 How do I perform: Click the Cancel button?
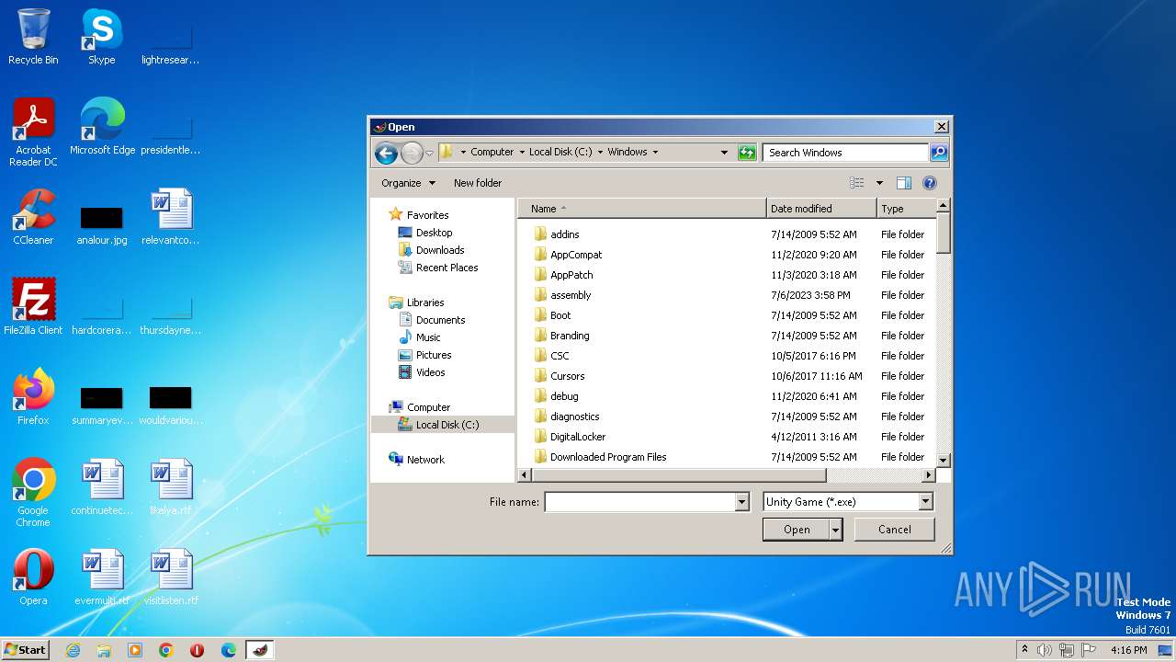tap(894, 530)
